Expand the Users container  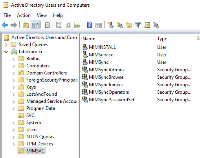(x=13, y=130)
